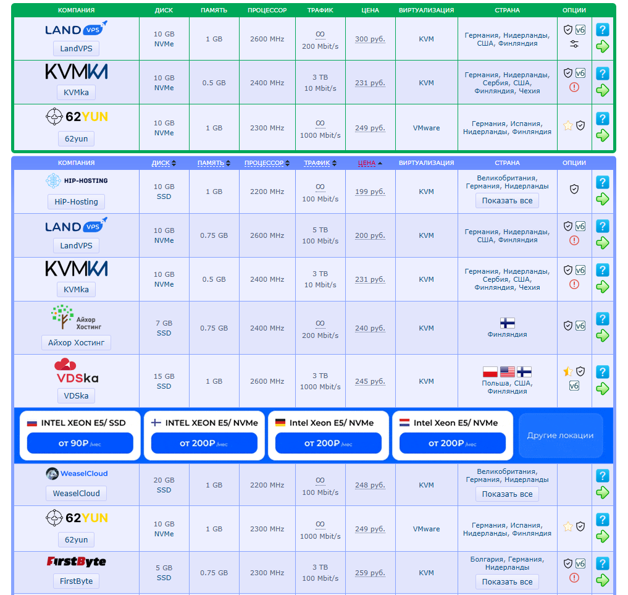Screen dimensions: 628x595
Task: Expand WeaselCloud countries via Показать все
Action: 507,494
